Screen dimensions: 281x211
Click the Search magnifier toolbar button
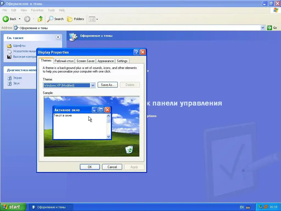[55, 19]
